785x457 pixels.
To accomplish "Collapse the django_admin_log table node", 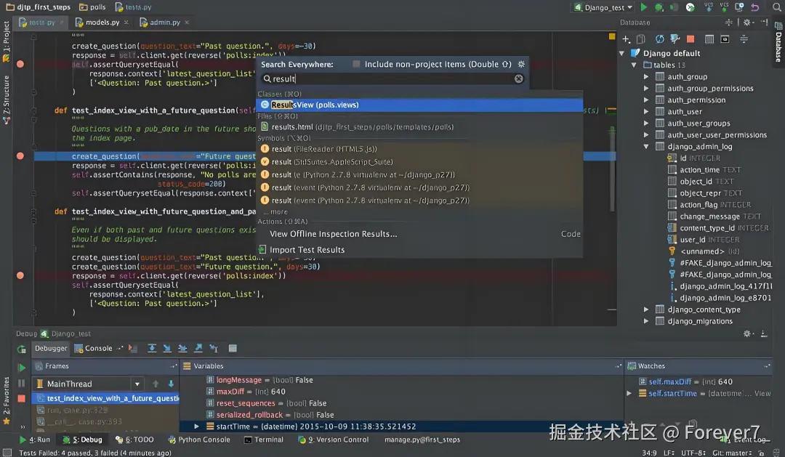I will (646, 147).
